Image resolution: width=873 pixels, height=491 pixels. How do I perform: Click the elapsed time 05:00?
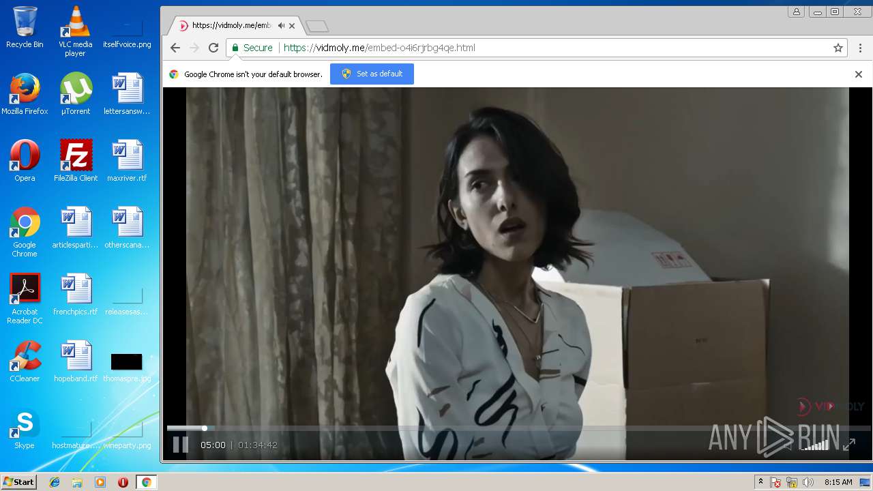213,445
